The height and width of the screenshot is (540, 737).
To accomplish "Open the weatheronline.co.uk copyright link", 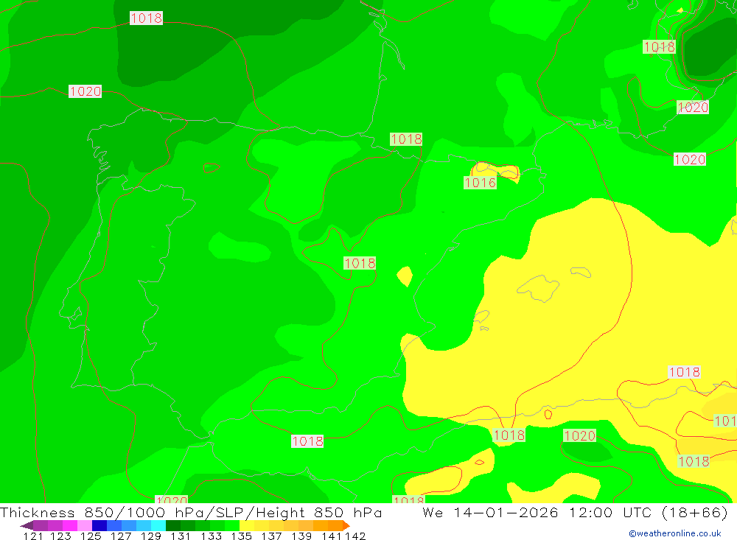I will pyautogui.click(x=674, y=533).
